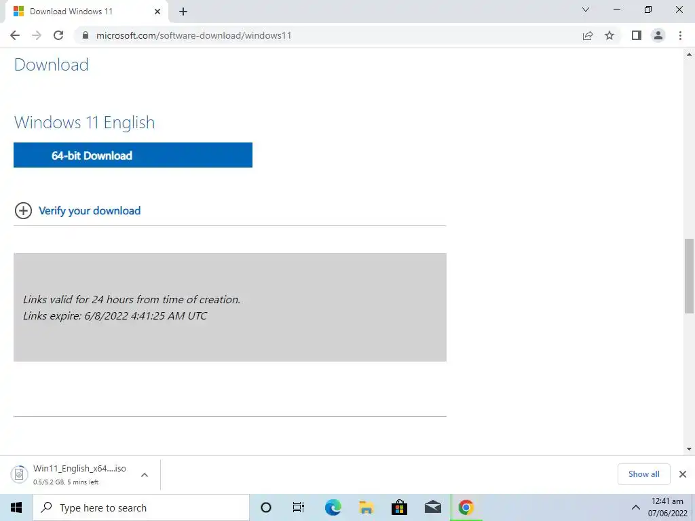Click the taskbar search box
This screenshot has width=695, height=521.
point(141,507)
